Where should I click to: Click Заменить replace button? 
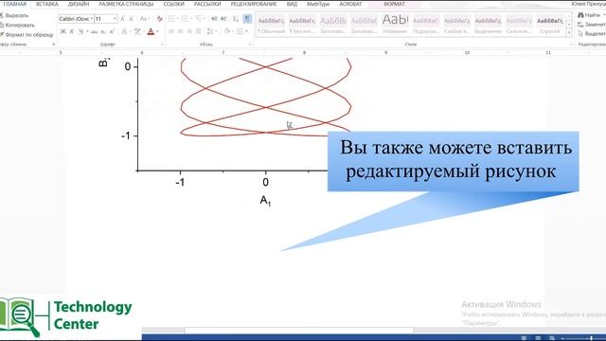[x=591, y=25]
